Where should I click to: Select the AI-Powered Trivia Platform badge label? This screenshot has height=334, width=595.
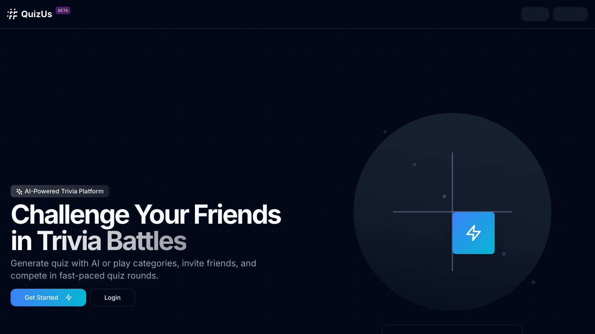(x=64, y=192)
